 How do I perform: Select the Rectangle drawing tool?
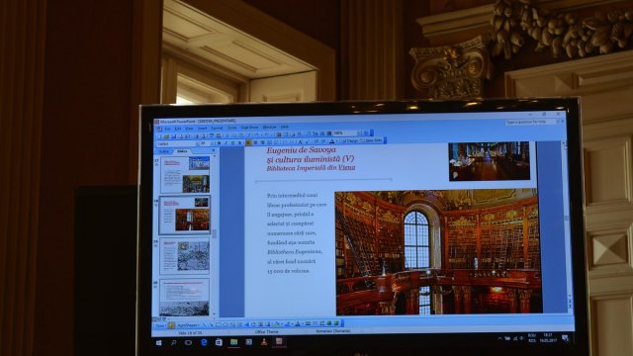[219, 324]
